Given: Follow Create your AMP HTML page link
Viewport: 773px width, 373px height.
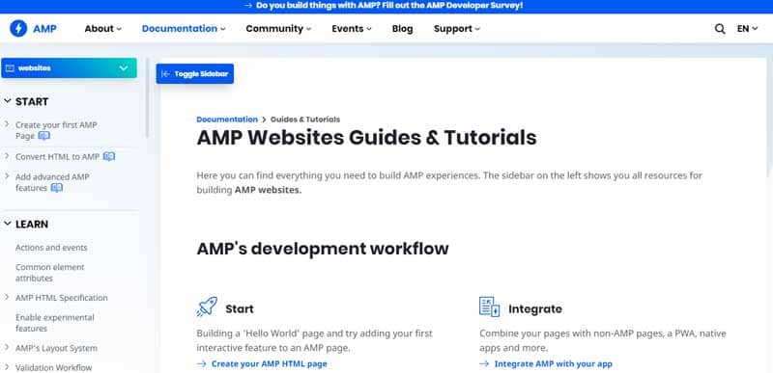Looking at the screenshot, I should coord(270,364).
